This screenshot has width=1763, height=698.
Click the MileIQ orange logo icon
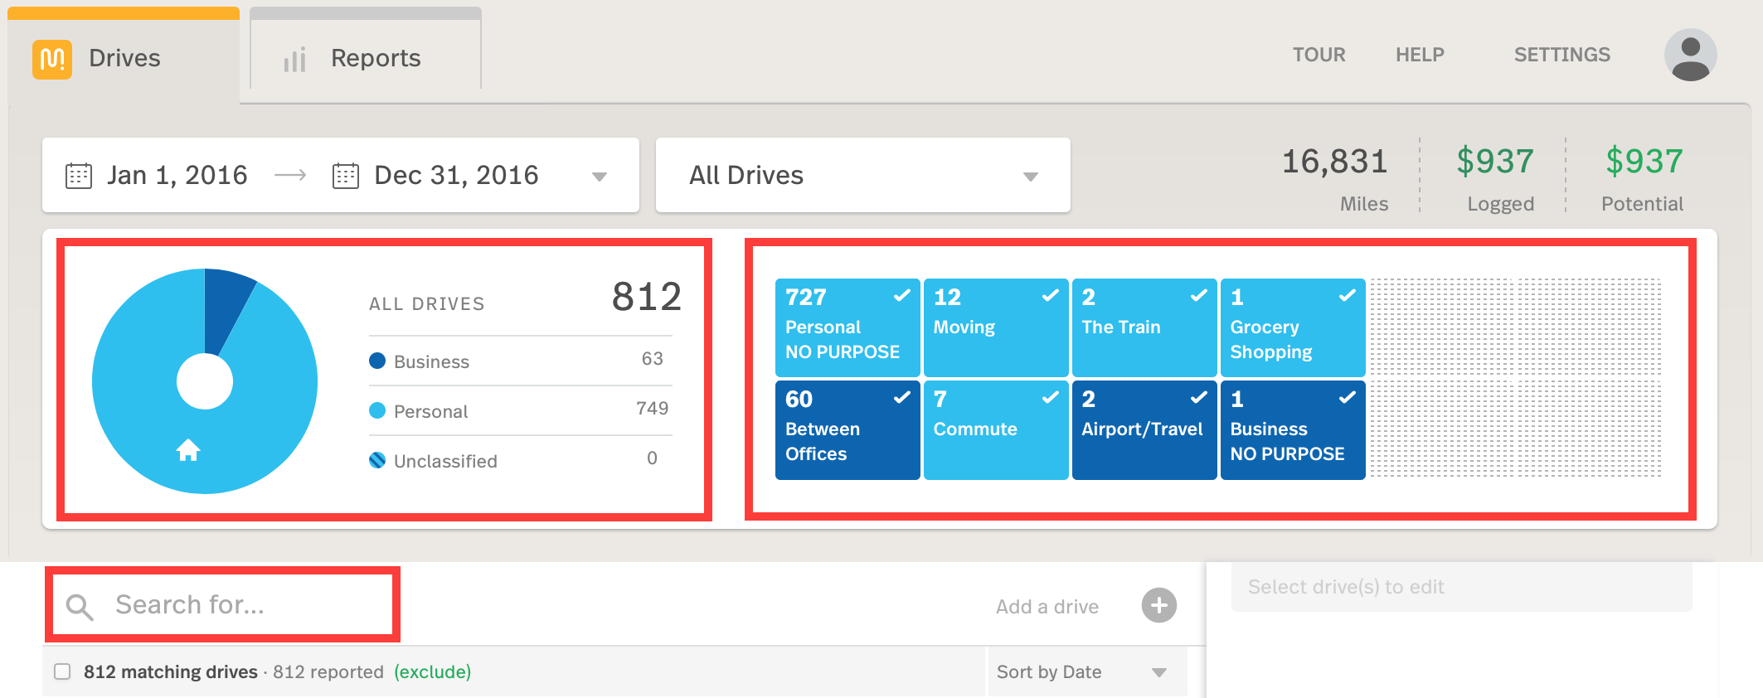52,59
